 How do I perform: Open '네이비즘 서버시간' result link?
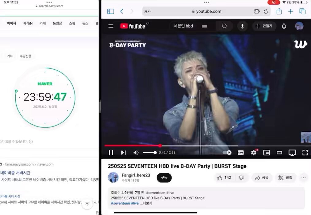point(15,173)
